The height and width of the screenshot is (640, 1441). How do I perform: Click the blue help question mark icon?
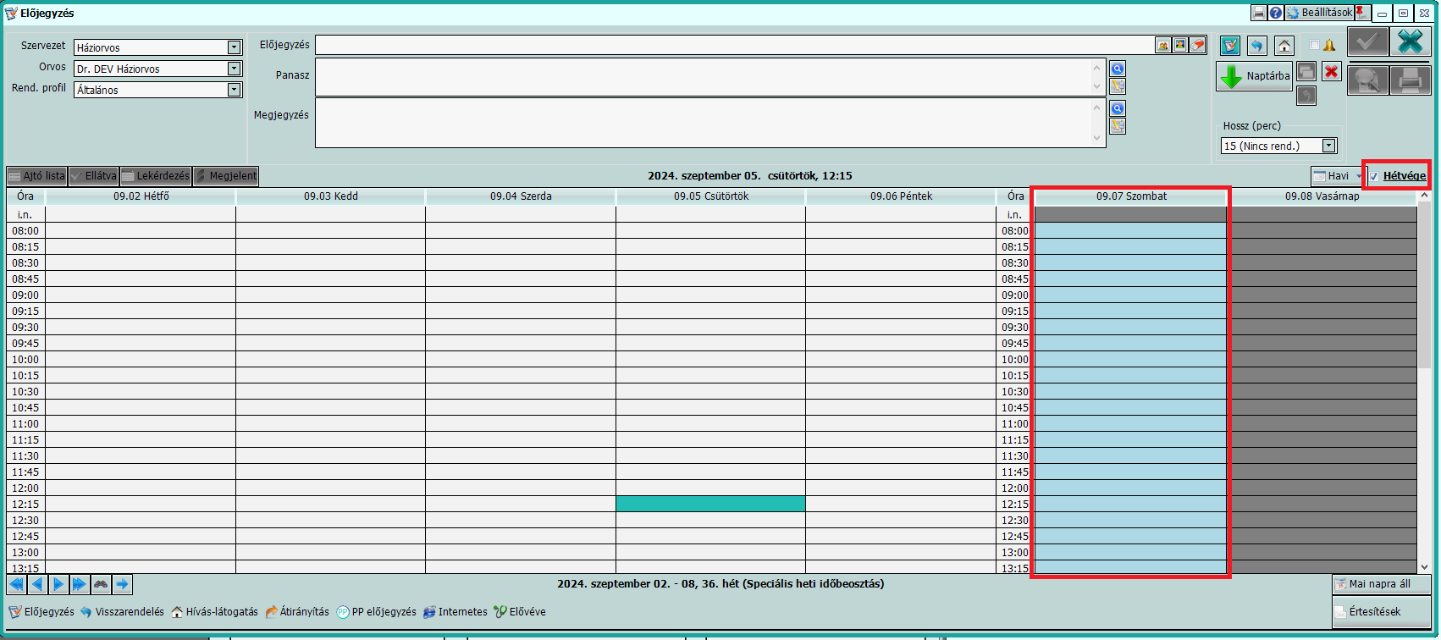tap(1276, 13)
